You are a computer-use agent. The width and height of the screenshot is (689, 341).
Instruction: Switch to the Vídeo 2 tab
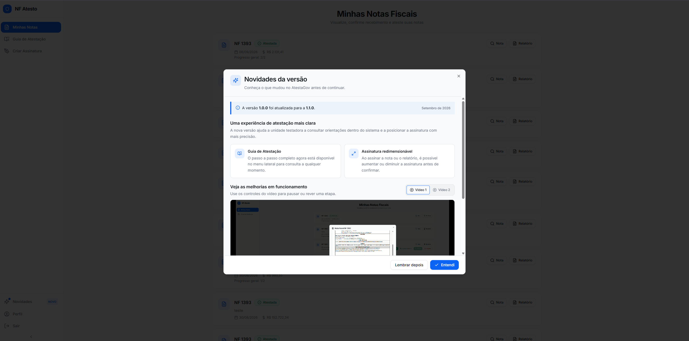442,190
